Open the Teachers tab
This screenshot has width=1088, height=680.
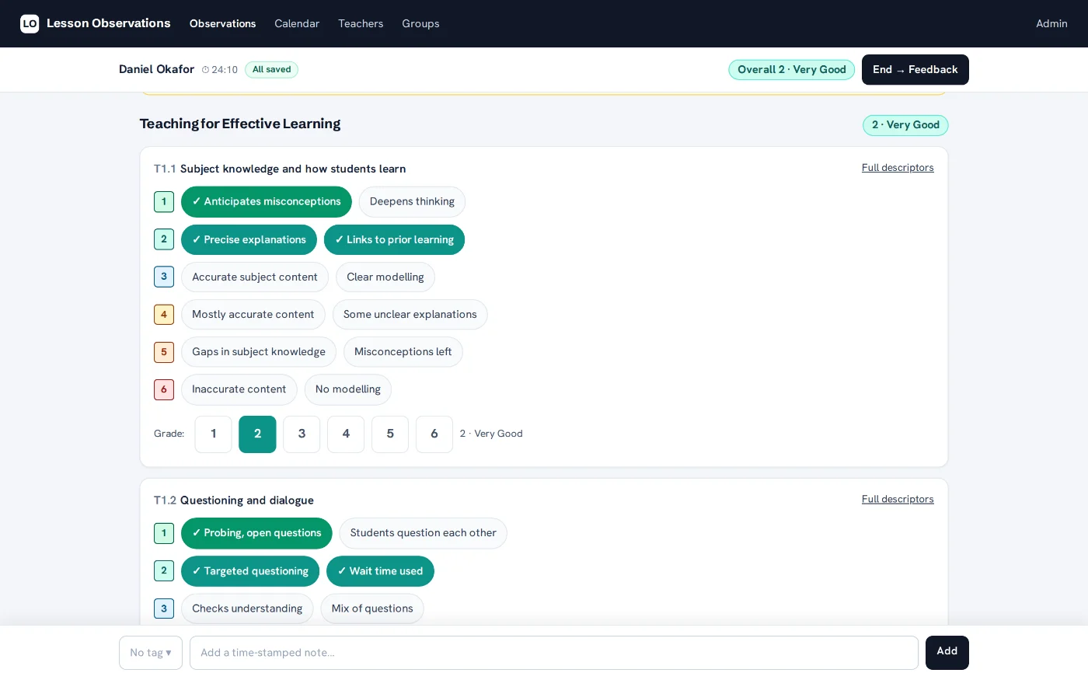361,24
